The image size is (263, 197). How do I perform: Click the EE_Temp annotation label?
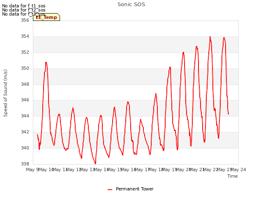click(46, 17)
